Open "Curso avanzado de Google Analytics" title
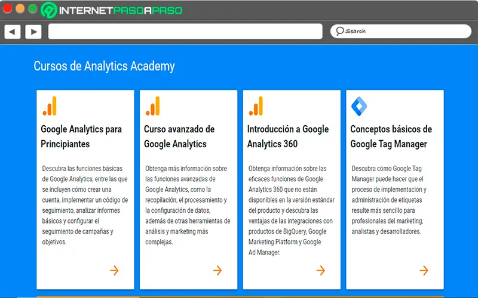The height and width of the screenshot is (298, 478). click(179, 136)
